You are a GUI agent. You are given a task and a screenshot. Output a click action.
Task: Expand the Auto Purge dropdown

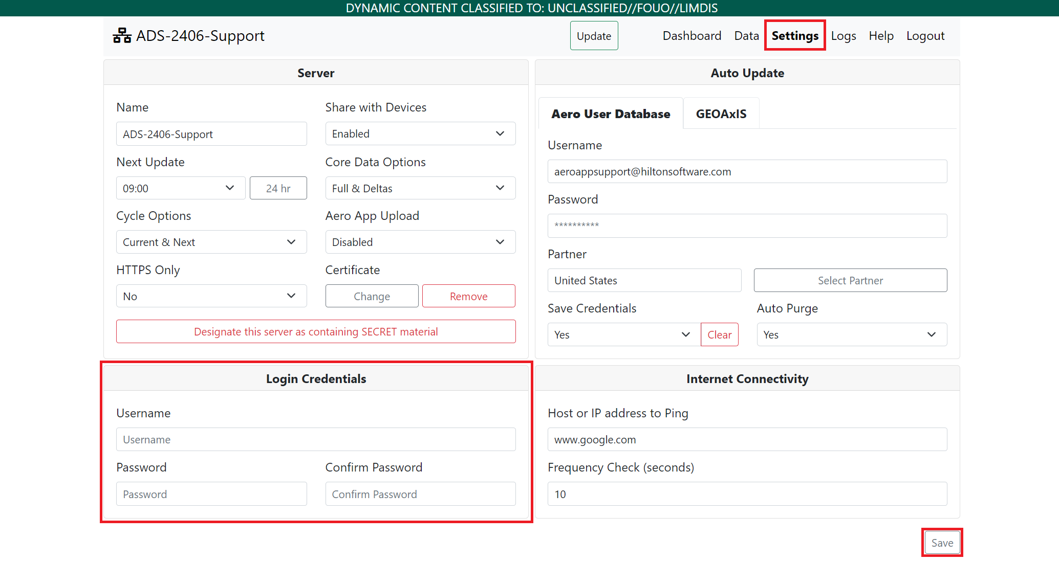coord(851,334)
